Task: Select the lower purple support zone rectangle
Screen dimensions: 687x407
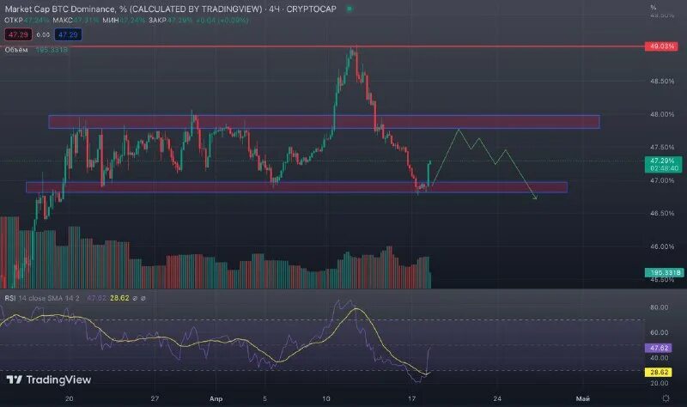Action: (x=296, y=187)
